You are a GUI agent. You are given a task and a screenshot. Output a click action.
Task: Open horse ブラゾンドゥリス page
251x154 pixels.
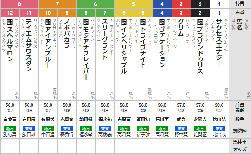coord(200,50)
